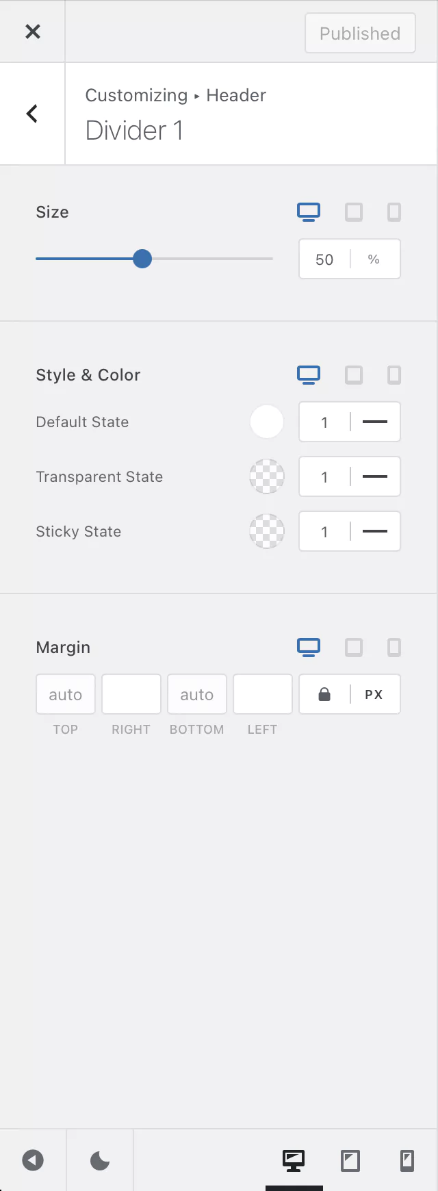The height and width of the screenshot is (1191, 438).
Task: Toggle the margin link lock icon
Action: point(324,695)
